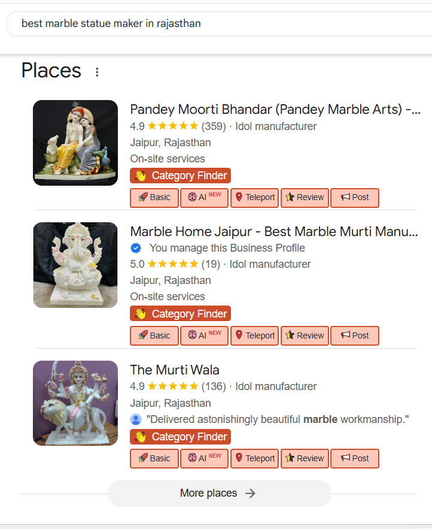Open Basic audit for Pandey Moorti Bhandar

[154, 198]
